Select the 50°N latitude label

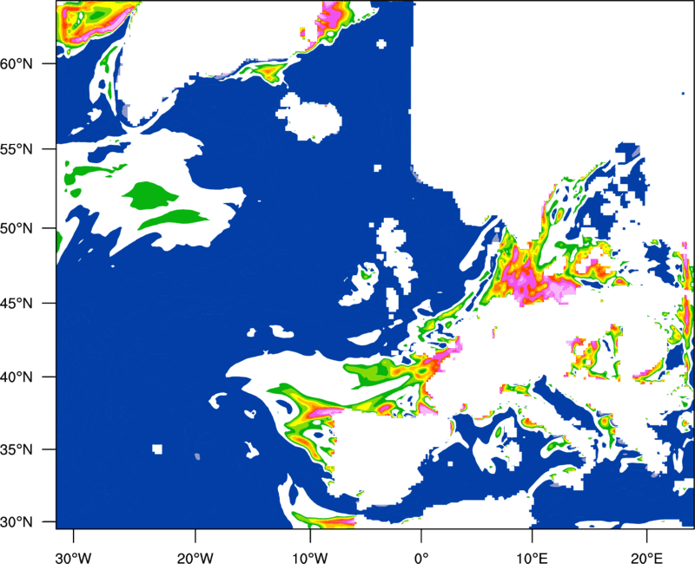pos(17,228)
